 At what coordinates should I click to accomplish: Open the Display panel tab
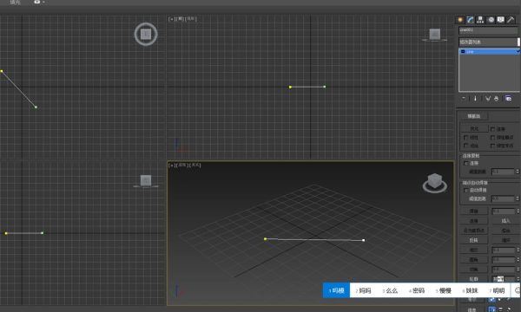pos(500,20)
